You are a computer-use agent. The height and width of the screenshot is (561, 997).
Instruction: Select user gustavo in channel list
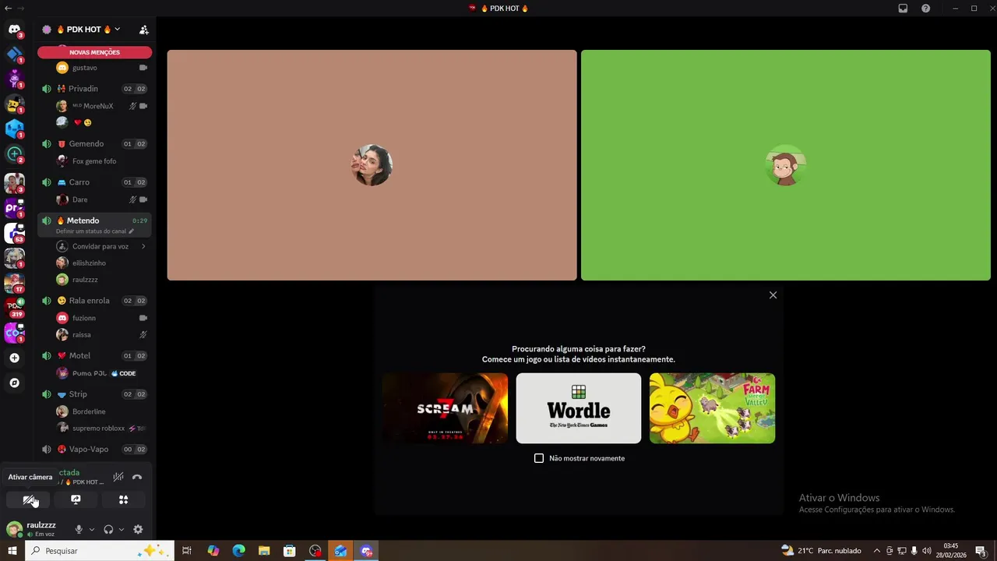pyautogui.click(x=101, y=68)
